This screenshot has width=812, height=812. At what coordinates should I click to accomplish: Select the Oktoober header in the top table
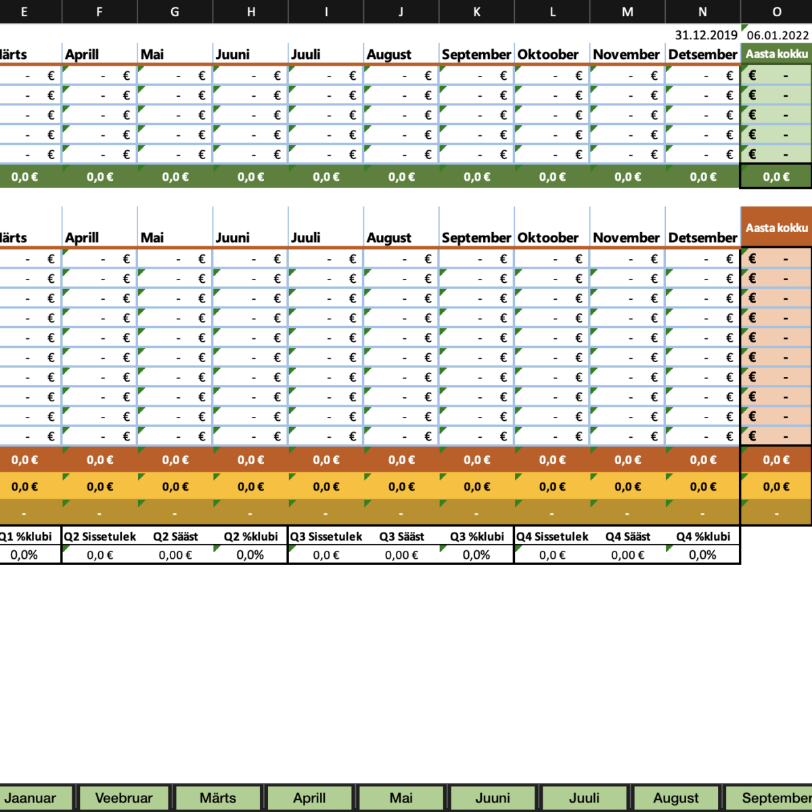point(549,54)
